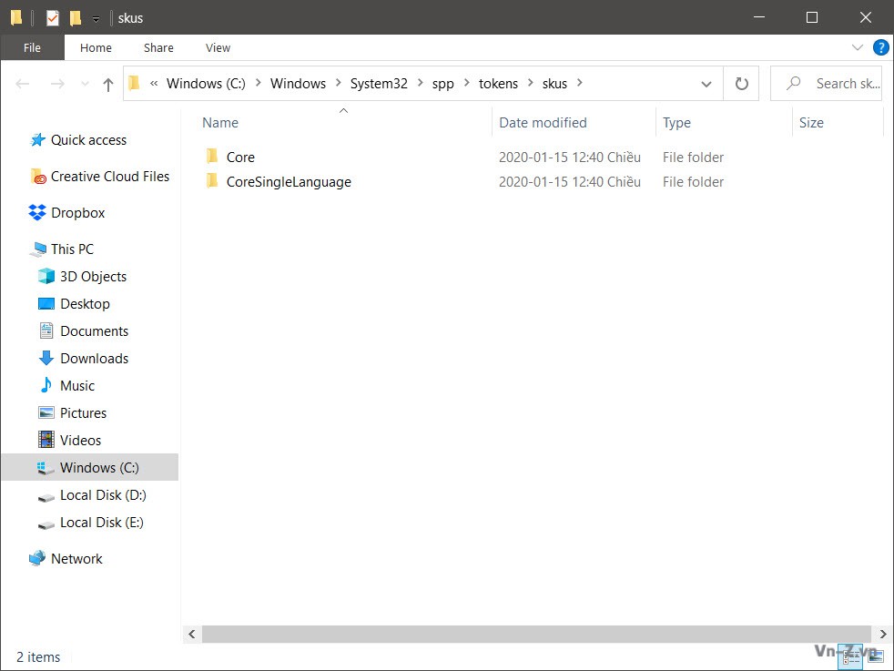Click the explorer icon in title bar
The image size is (894, 671).
tap(16, 17)
